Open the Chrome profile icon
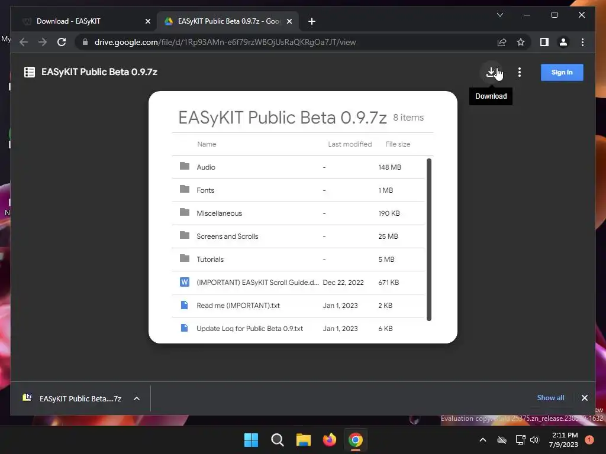This screenshot has height=454, width=606. [563, 42]
